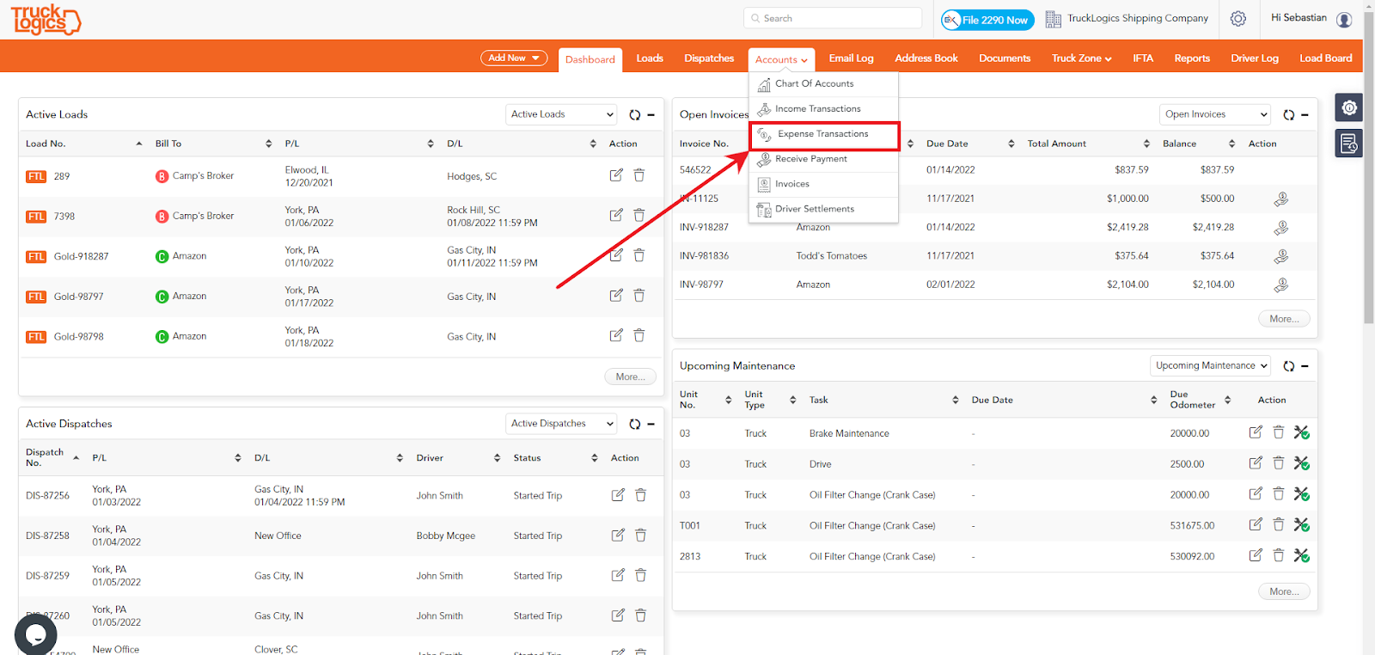1375x655 pixels.
Task: Collapse the Active Dispatches panel with the minus icon
Action: pyautogui.click(x=651, y=424)
